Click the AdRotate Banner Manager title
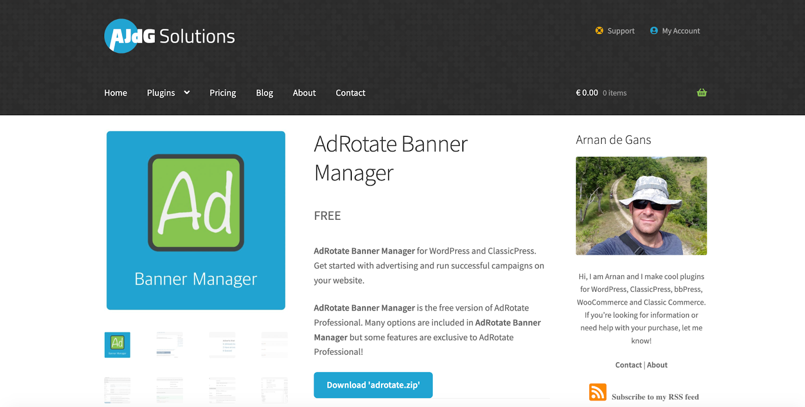 [391, 158]
